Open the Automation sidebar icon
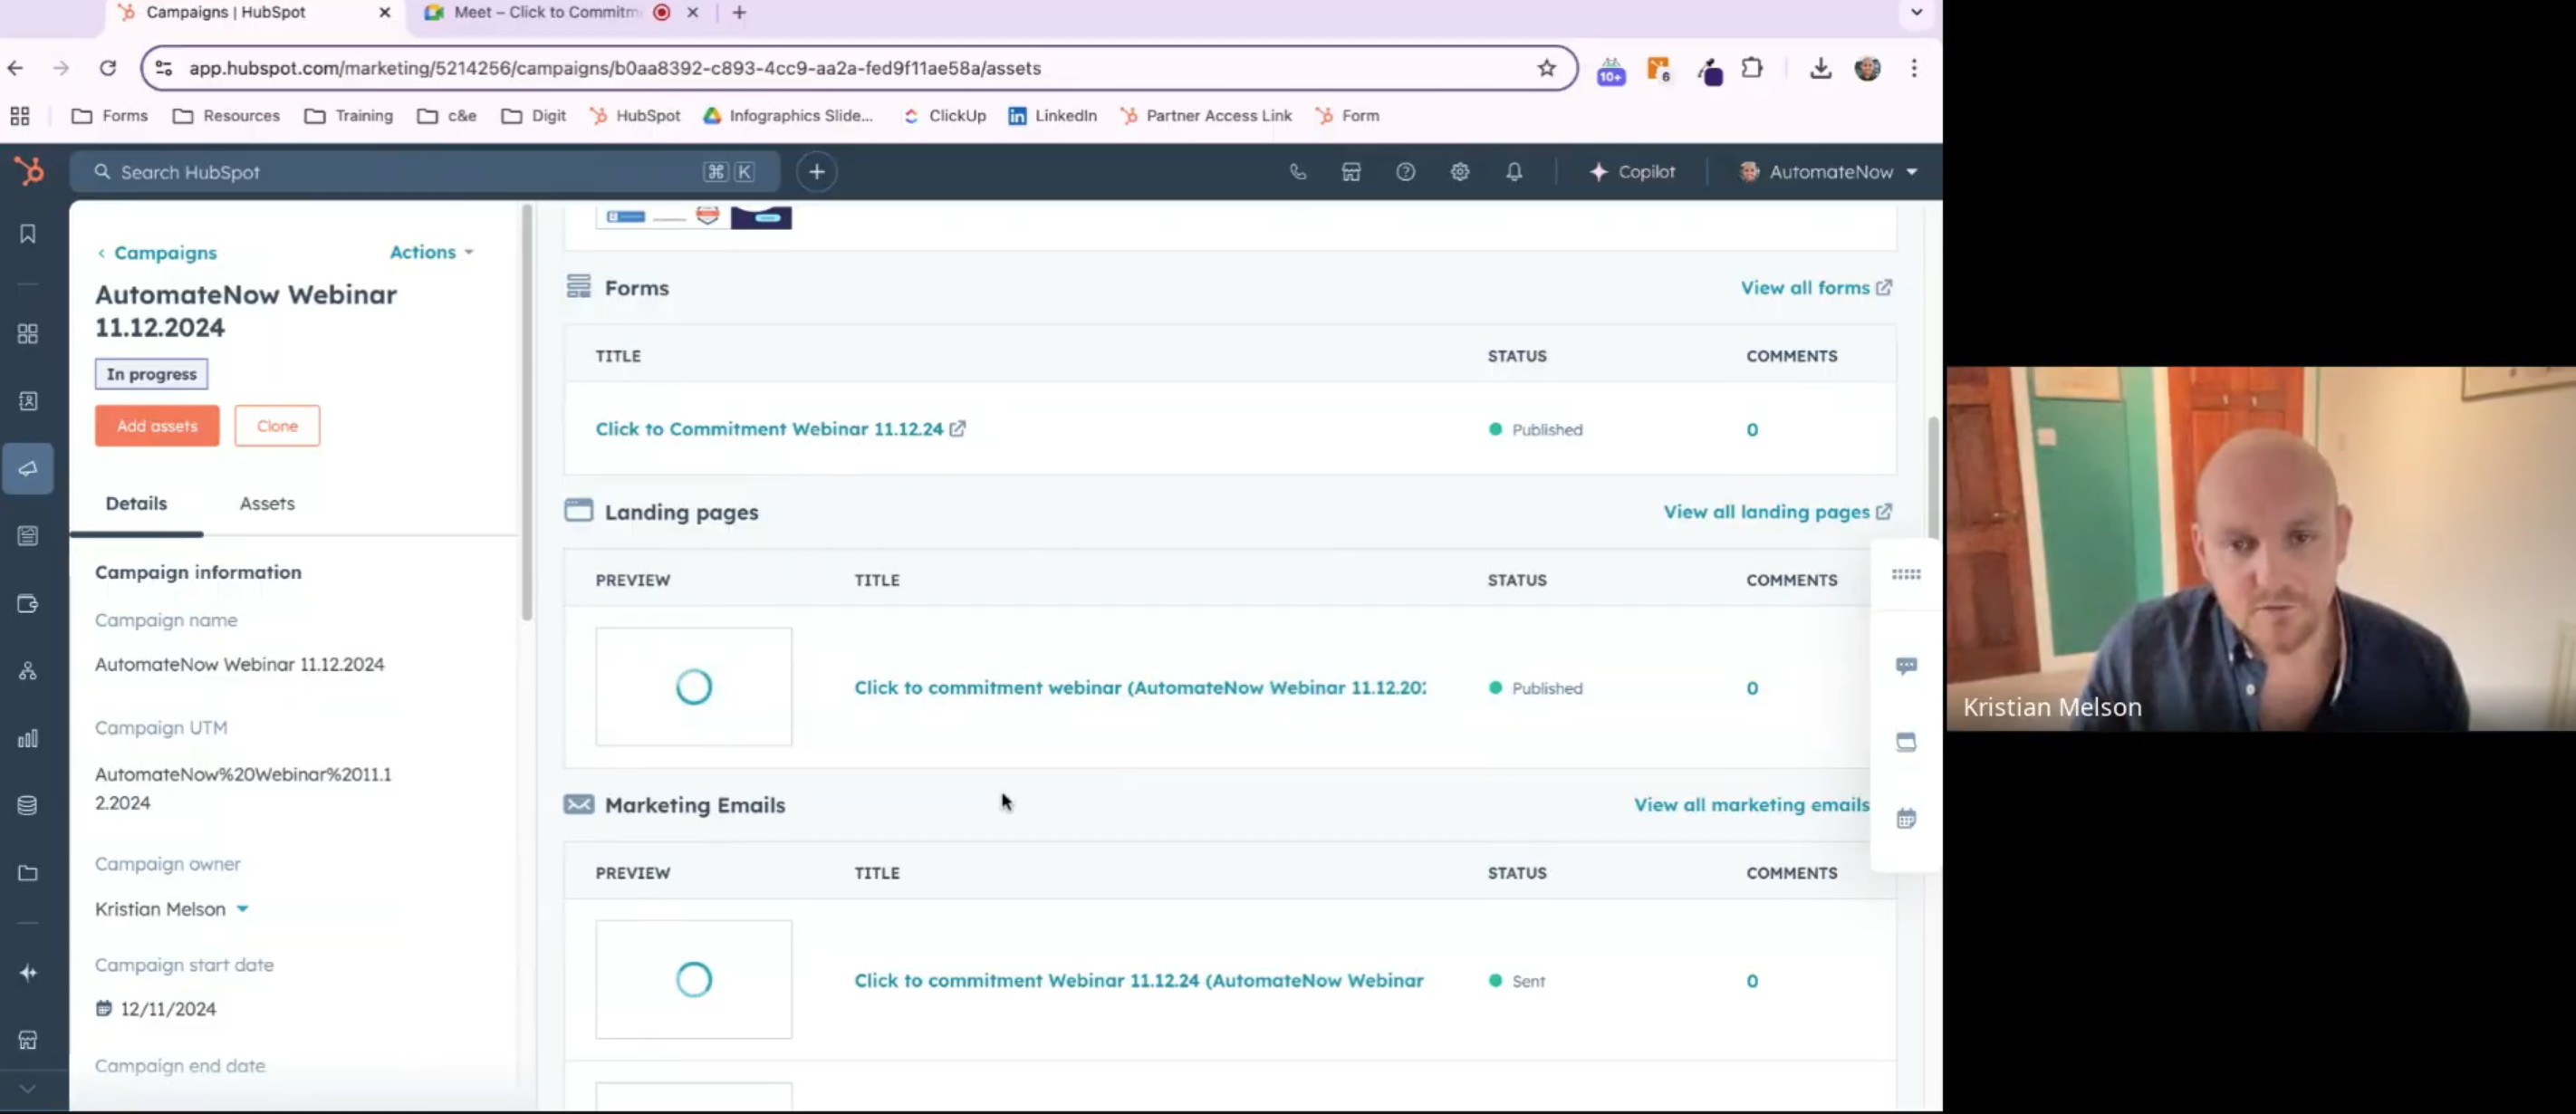Screen dimensions: 2576x1114 tap(28, 671)
